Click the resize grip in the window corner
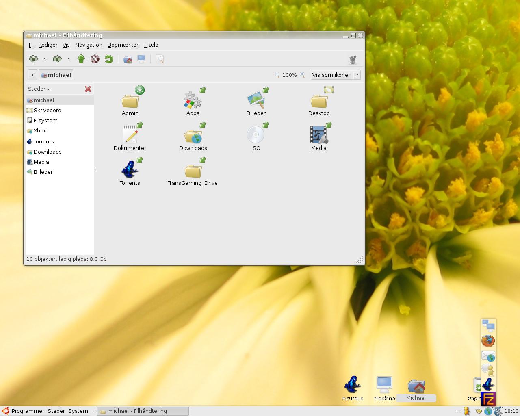 tap(360, 260)
